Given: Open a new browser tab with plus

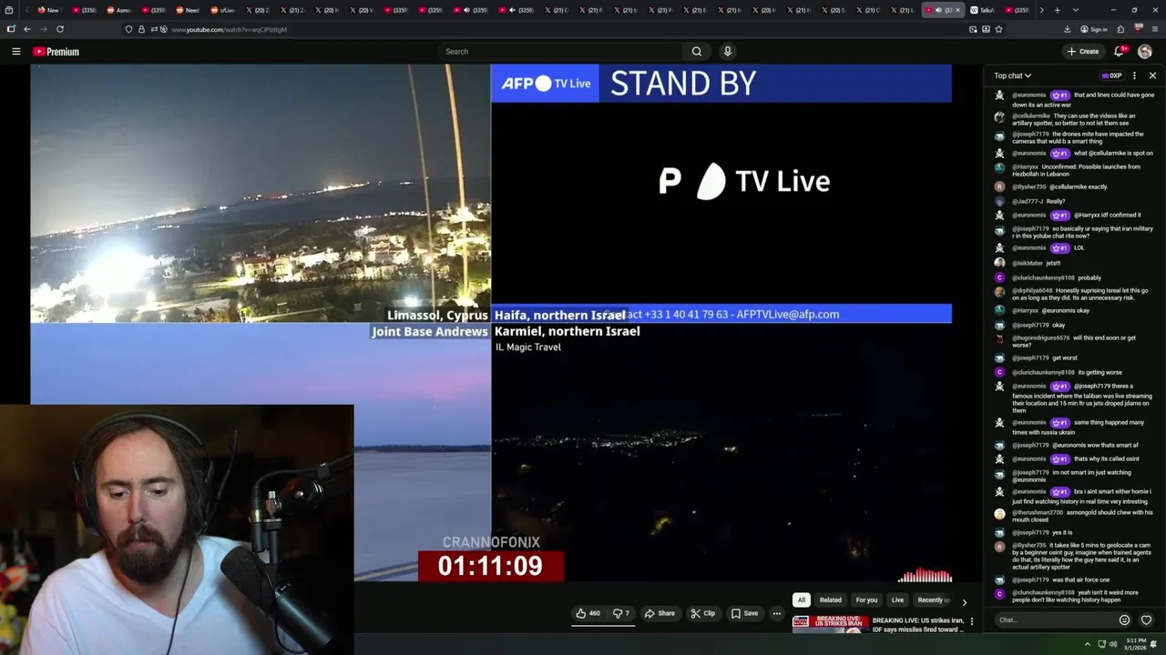Looking at the screenshot, I should click(x=1057, y=10).
